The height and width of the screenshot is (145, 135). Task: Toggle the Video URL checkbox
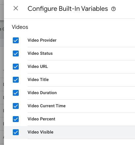16,67
